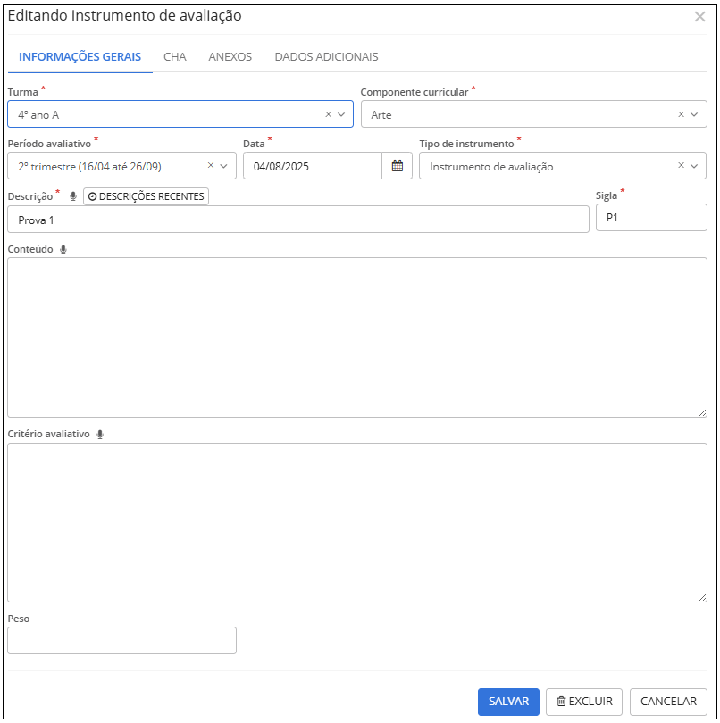
Task: Open the ANEXOS tab
Action: tap(230, 56)
